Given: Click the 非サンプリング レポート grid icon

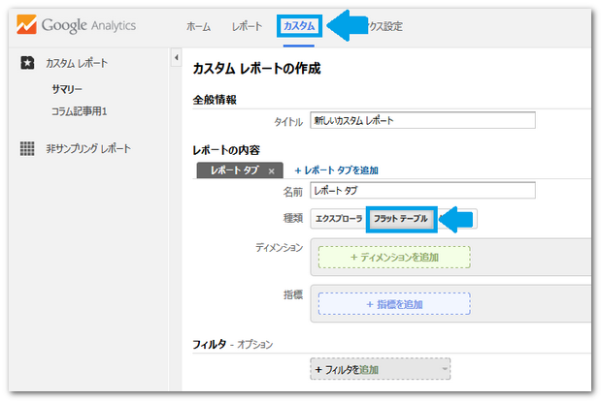Looking at the screenshot, I should (27, 148).
